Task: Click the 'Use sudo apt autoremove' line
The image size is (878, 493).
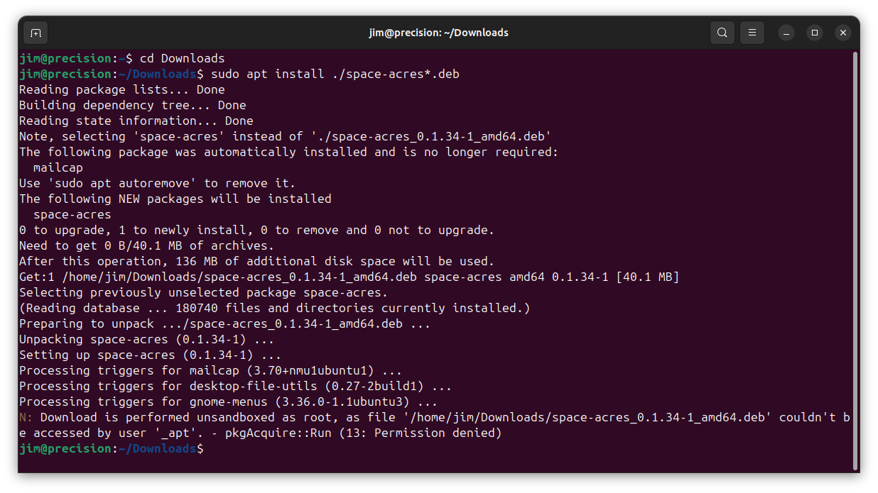Action: point(157,183)
